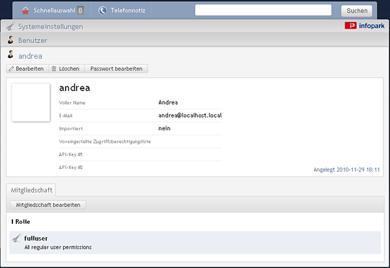Click the person icon beside andrea heading
Image resolution: width=390 pixels, height=268 pixels.
[x=10, y=55]
